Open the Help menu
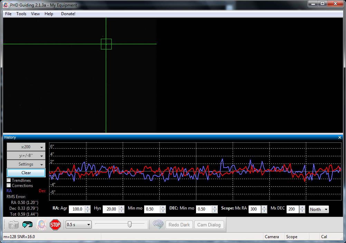This screenshot has width=346, height=243. [49, 14]
